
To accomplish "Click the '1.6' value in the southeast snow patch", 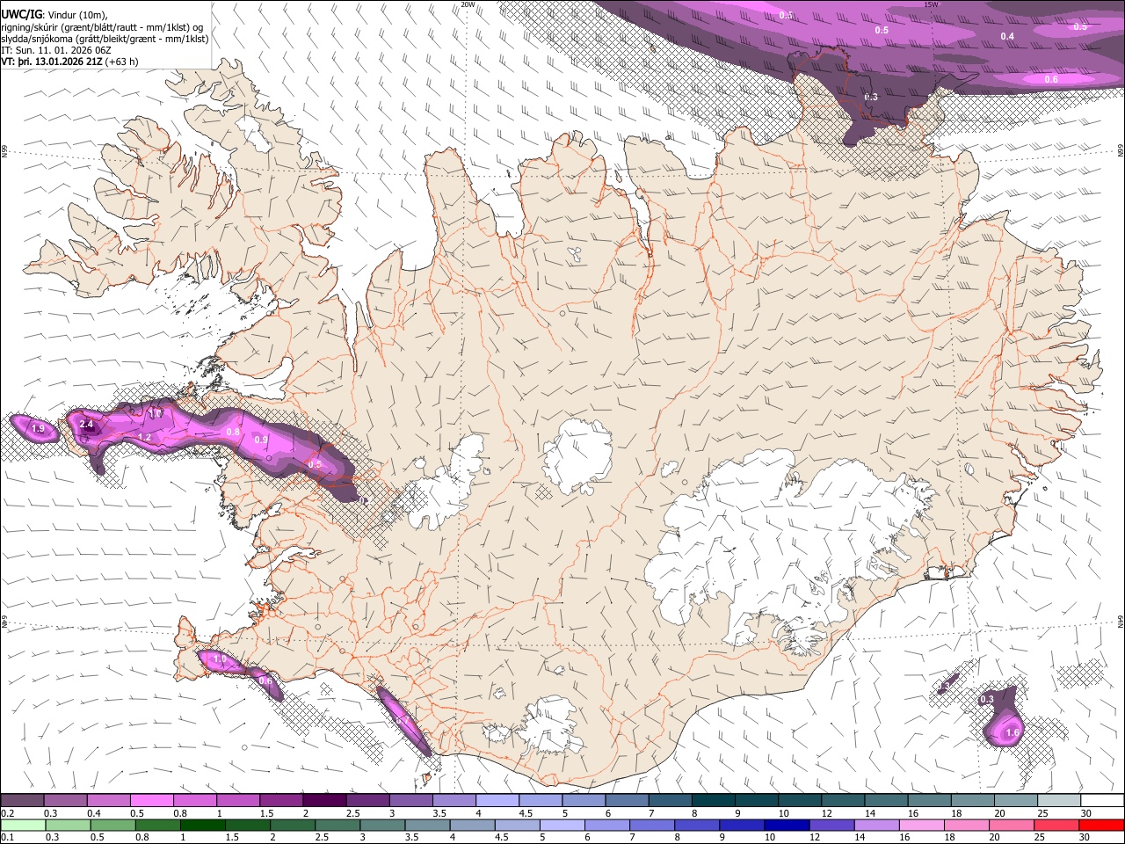I will [1012, 732].
